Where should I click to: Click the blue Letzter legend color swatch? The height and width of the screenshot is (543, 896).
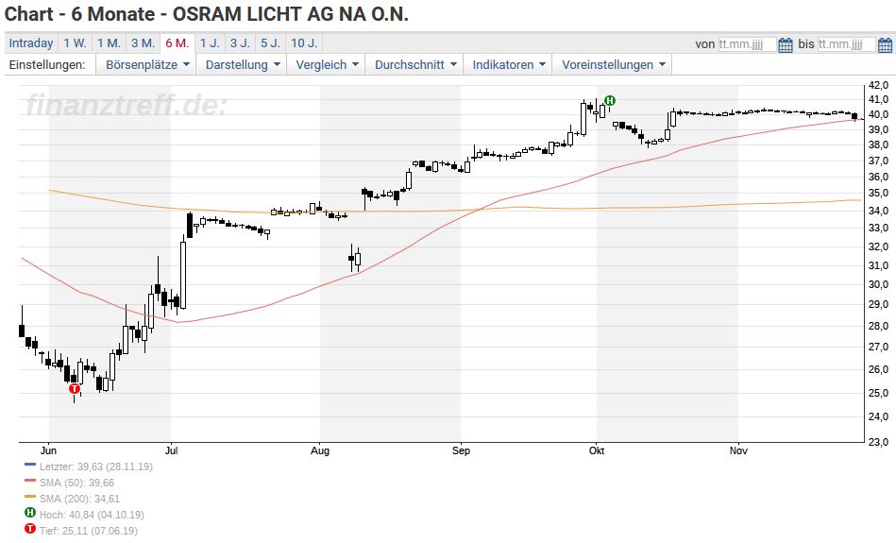click(x=30, y=466)
